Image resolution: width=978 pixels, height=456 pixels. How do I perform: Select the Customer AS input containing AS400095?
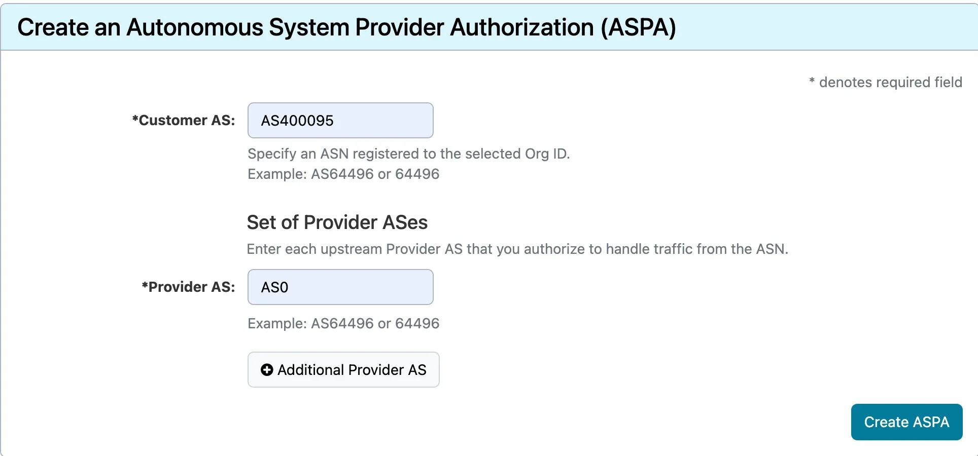340,120
